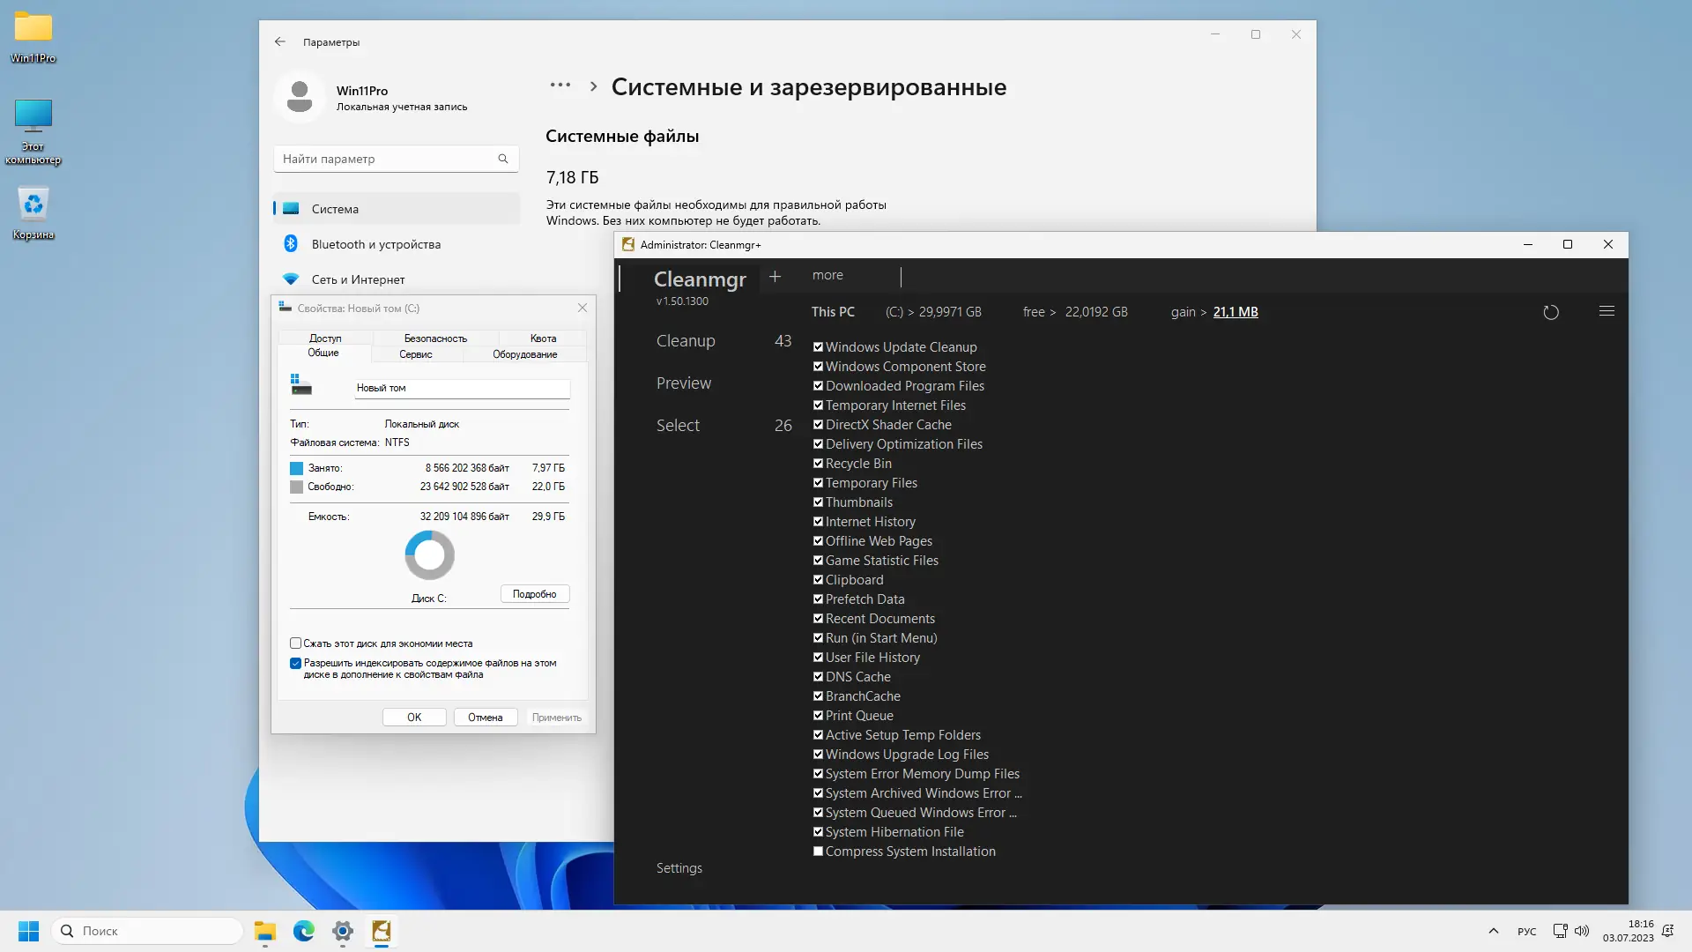Click the disk usage donut chart
The height and width of the screenshot is (952, 1692).
[429, 554]
